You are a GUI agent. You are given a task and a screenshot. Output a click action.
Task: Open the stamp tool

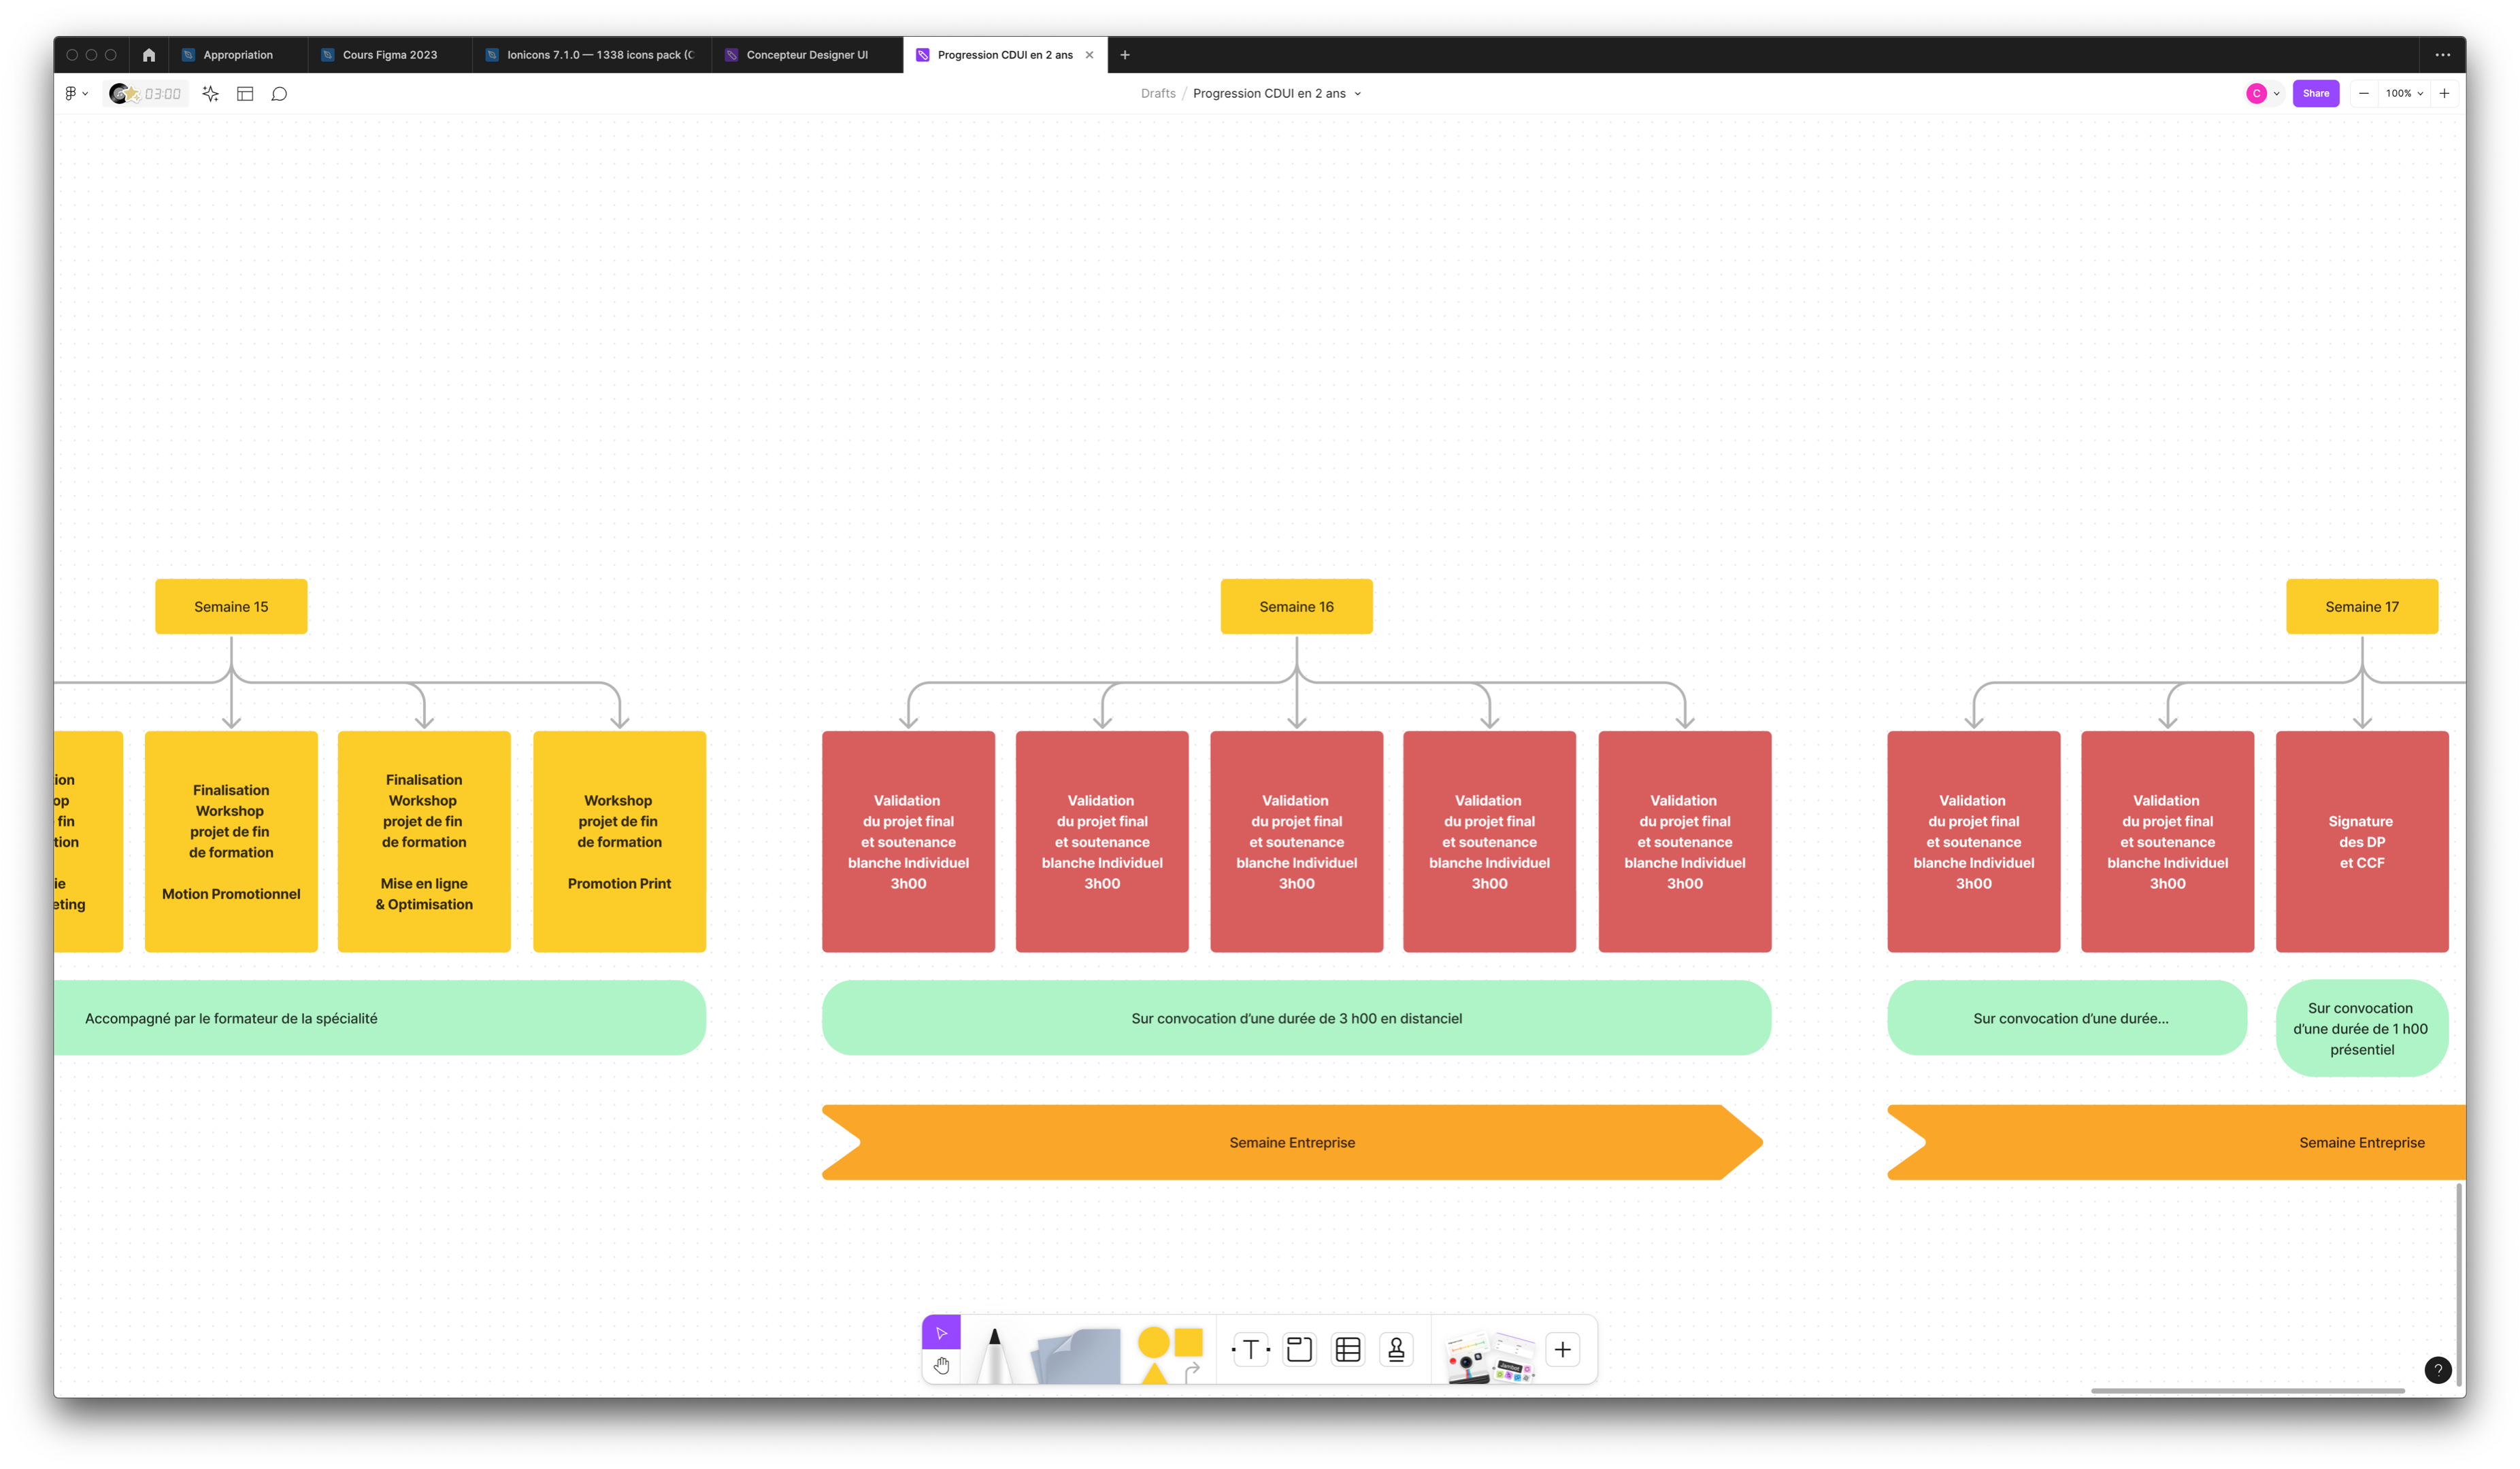1396,1350
